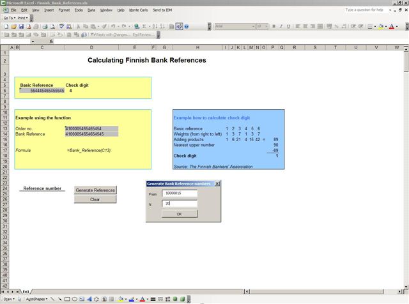Viewport: 409px width, 304px height.
Task: Click the Insert Function fx button
Action: pyautogui.click(x=51, y=42)
